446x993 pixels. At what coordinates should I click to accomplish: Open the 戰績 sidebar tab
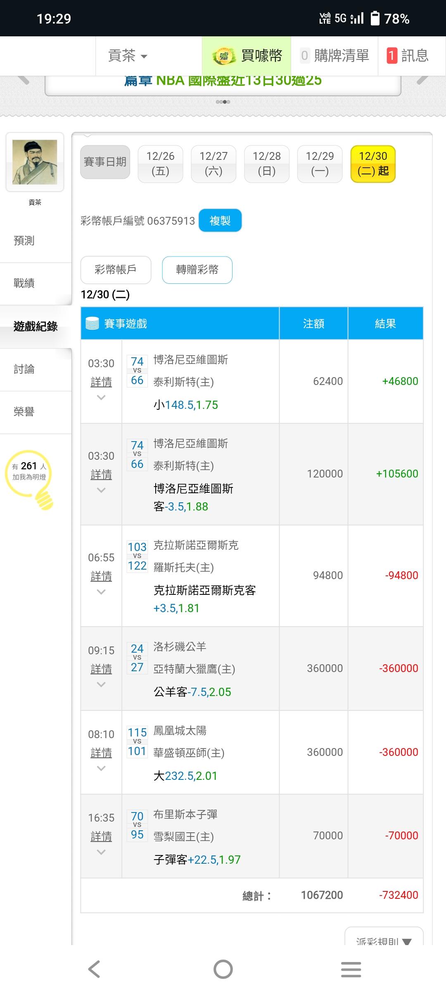[x=24, y=283]
